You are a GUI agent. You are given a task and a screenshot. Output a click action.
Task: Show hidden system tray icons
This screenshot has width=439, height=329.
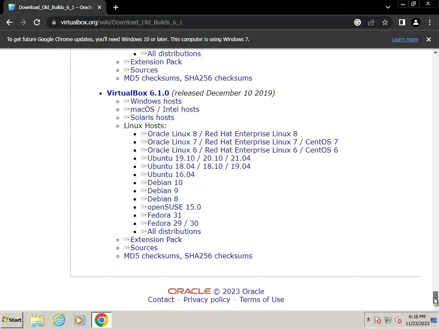coord(368,320)
